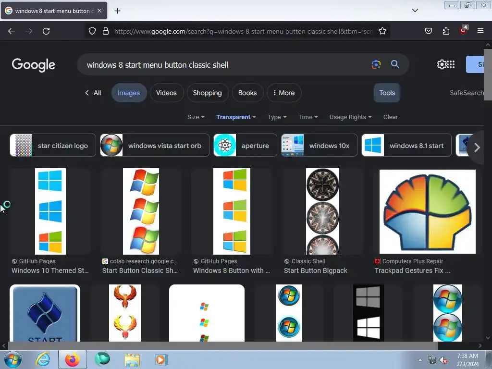492x369 pixels.
Task: Click the search query input field
Action: pos(226,65)
